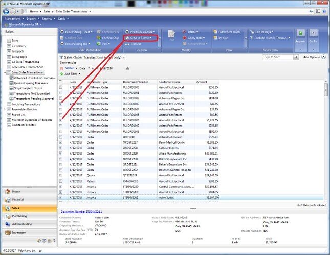This screenshot has height=255, width=330.
Task: Open the Reports green icon button
Action: 300,33
